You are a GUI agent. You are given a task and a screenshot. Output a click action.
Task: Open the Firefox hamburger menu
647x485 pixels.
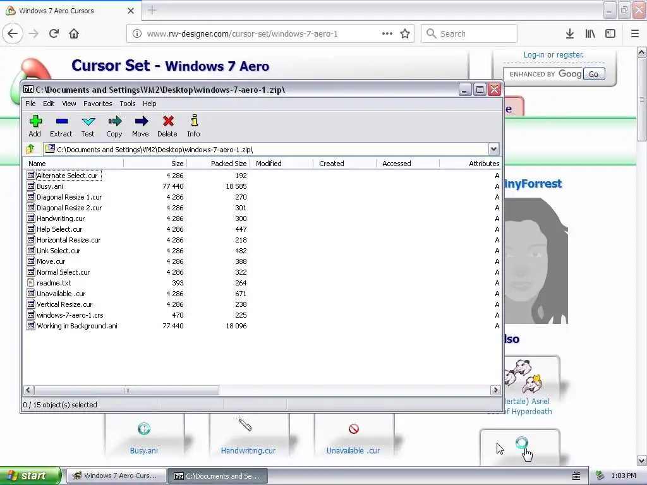635,33
